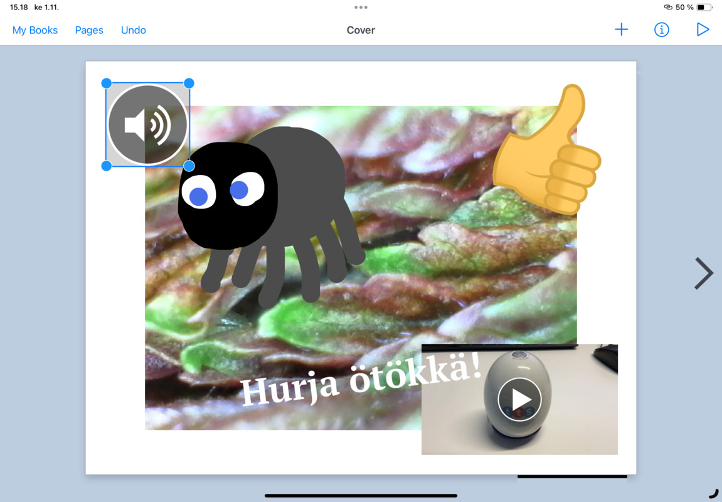Open the three-dot multitasking menu at the top
Viewport: 722px width, 502px height.
(x=361, y=8)
